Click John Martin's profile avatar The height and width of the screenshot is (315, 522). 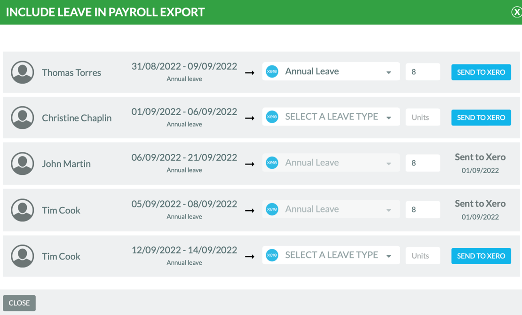[x=23, y=164]
